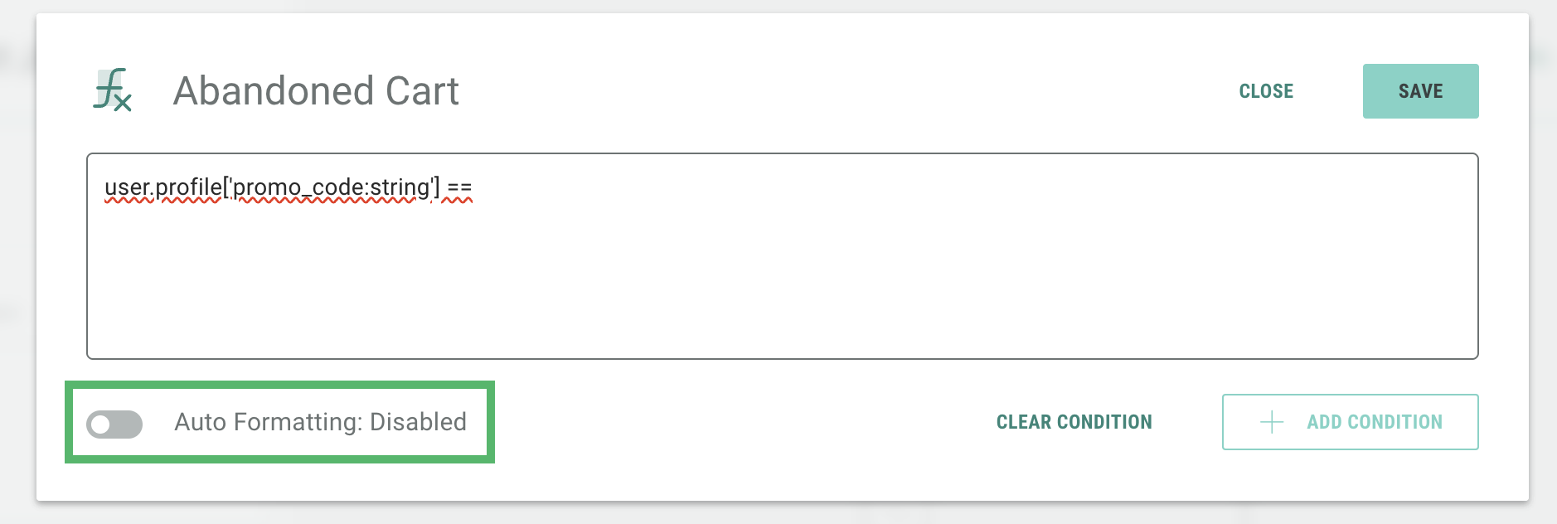
Task: Click the 'Auto Formatting: Disabled' label
Action: pyautogui.click(x=320, y=422)
